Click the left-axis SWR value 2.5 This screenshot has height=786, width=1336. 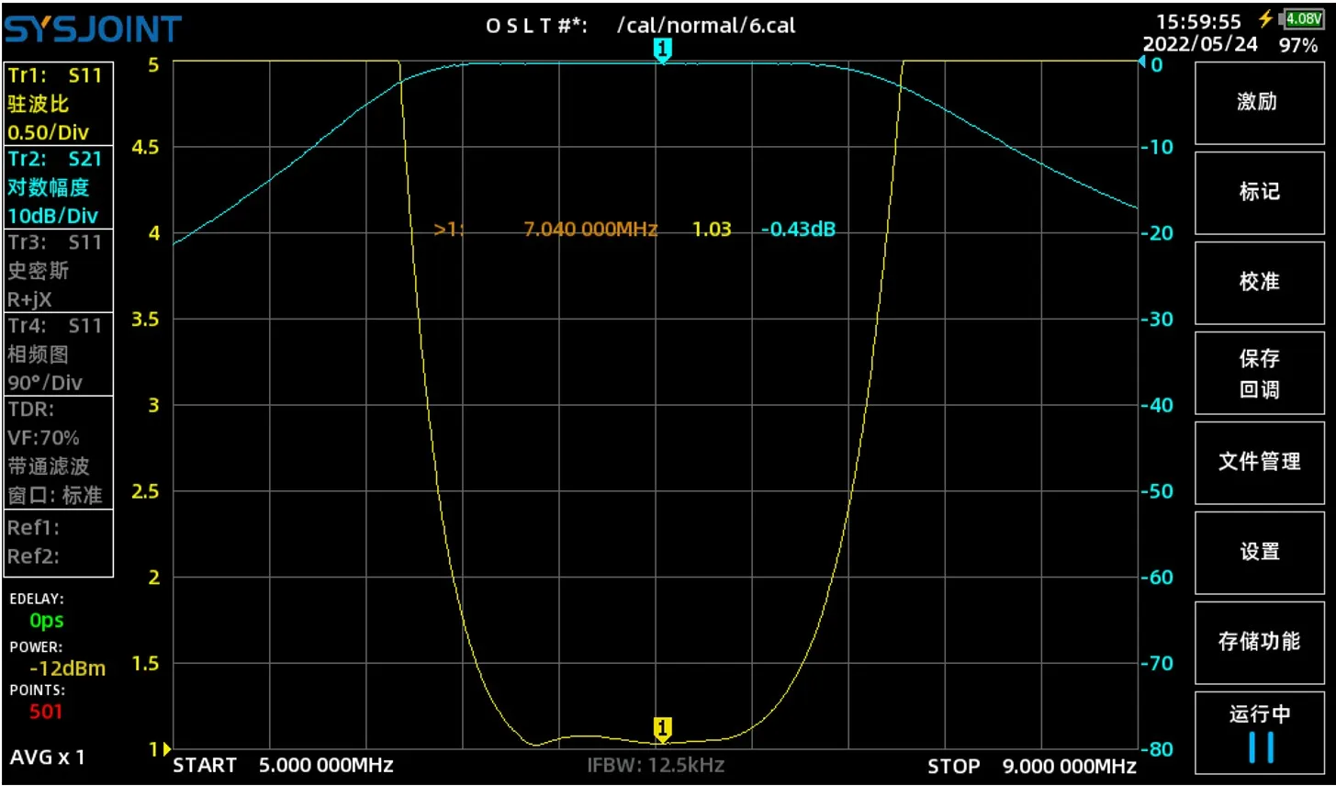tap(145, 491)
